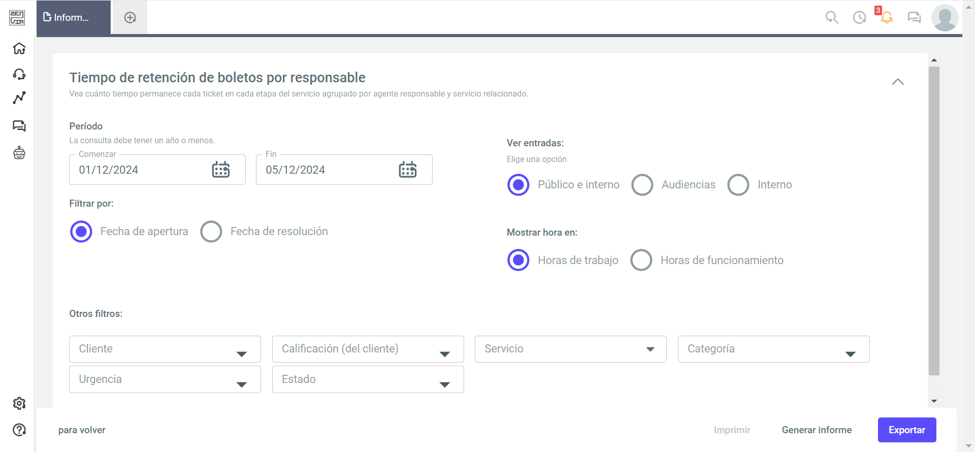Collapse the report panel with the chevron

coord(898,82)
